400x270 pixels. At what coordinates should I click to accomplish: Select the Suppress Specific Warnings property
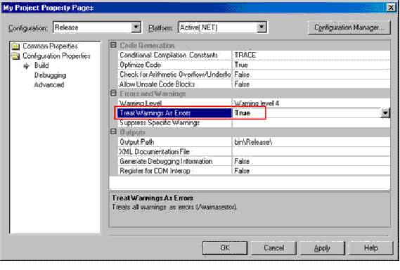point(175,122)
